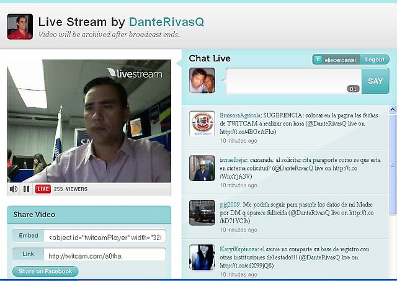
Task: Select the twitcam Link URL field
Action: point(104,256)
